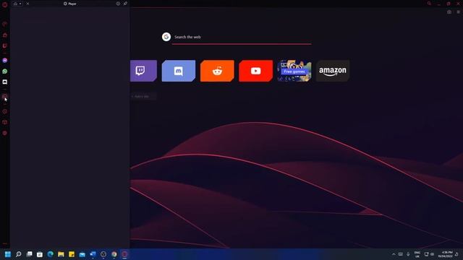Open Discord in the sidebar
Image resolution: width=463 pixels, height=260 pixels.
(x=5, y=82)
